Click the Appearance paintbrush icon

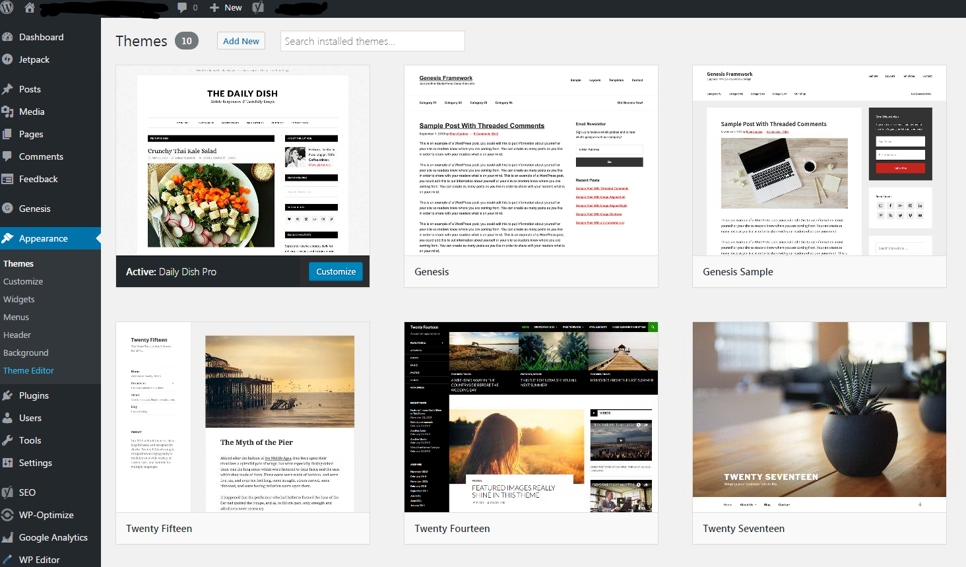[x=7, y=238]
